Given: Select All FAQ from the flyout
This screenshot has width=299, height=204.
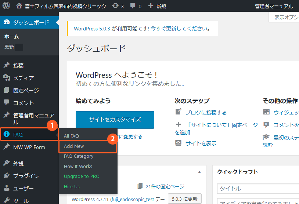Looking at the screenshot, I should pyautogui.click(x=72, y=136).
